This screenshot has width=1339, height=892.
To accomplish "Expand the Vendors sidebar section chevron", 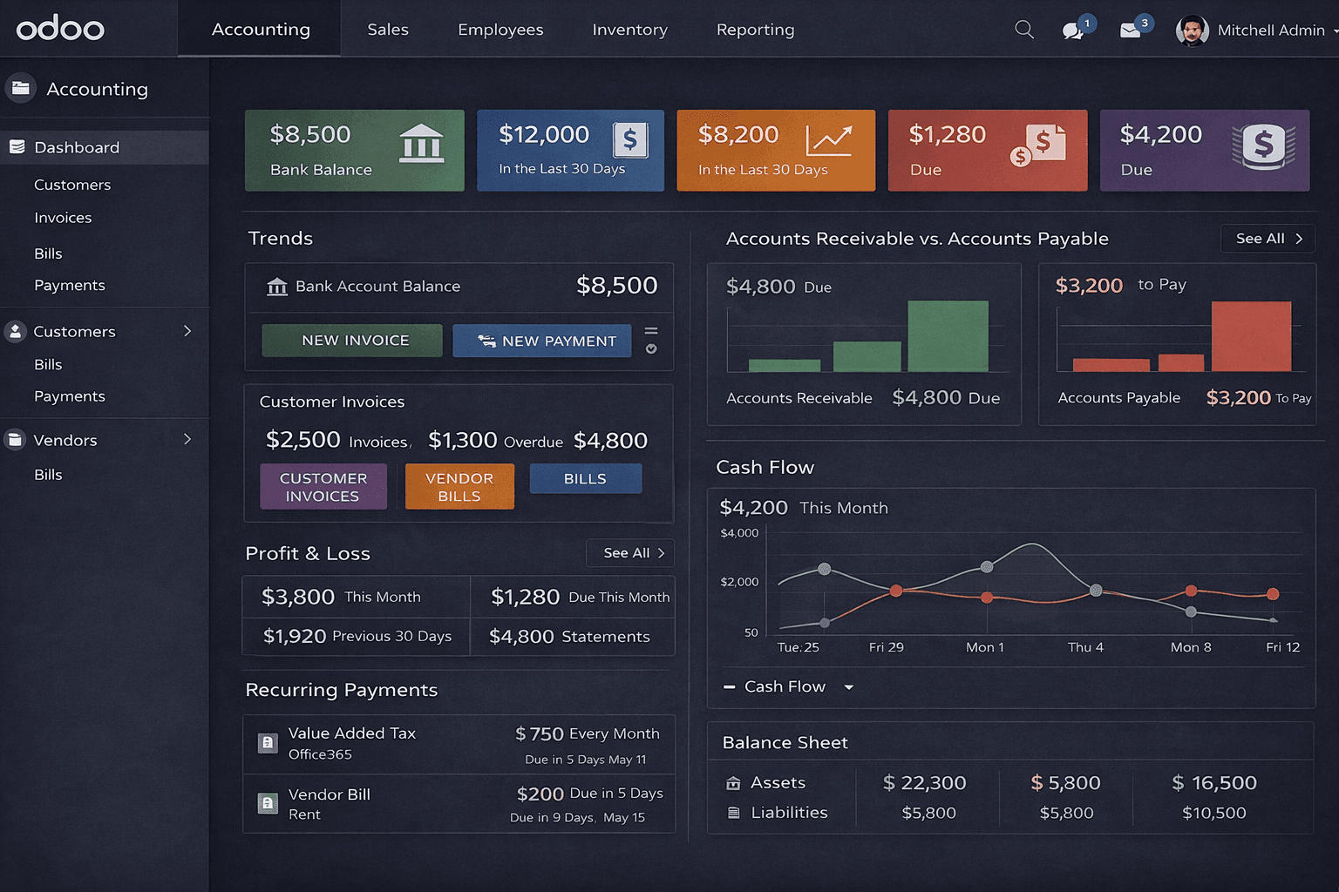I will (x=187, y=440).
